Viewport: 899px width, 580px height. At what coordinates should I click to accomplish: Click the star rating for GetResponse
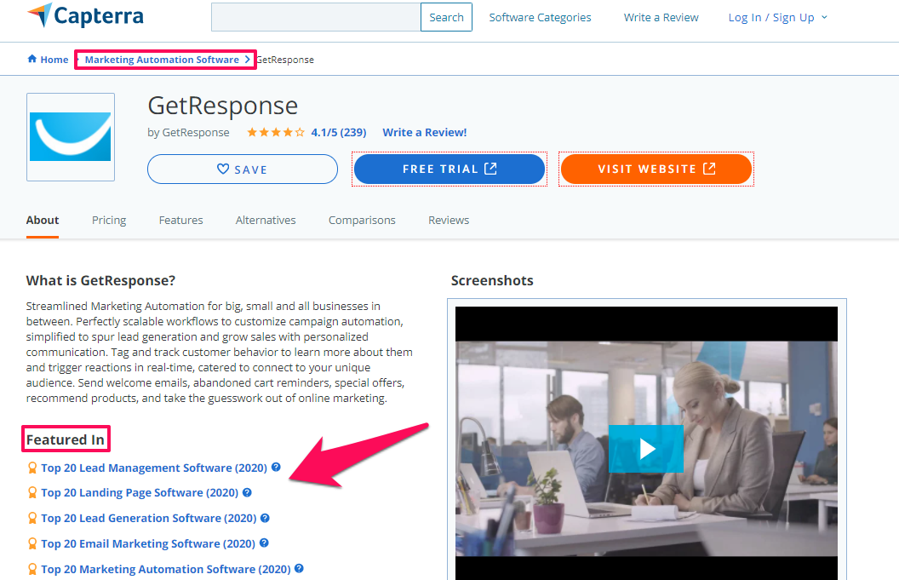tap(276, 133)
